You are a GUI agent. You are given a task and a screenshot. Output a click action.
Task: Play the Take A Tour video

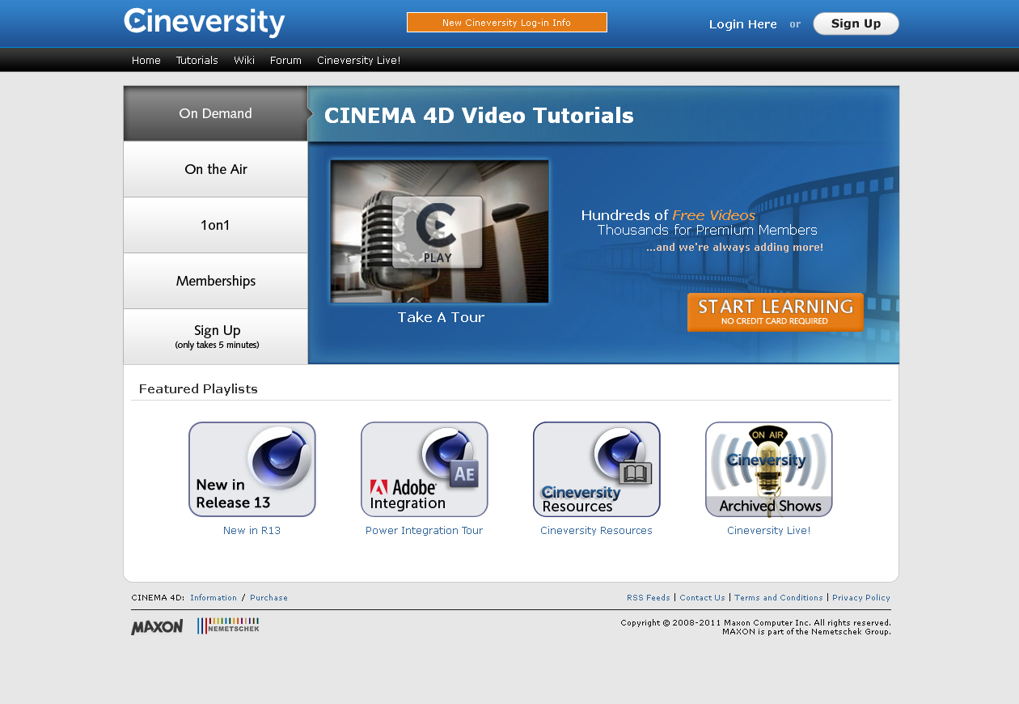(440, 231)
